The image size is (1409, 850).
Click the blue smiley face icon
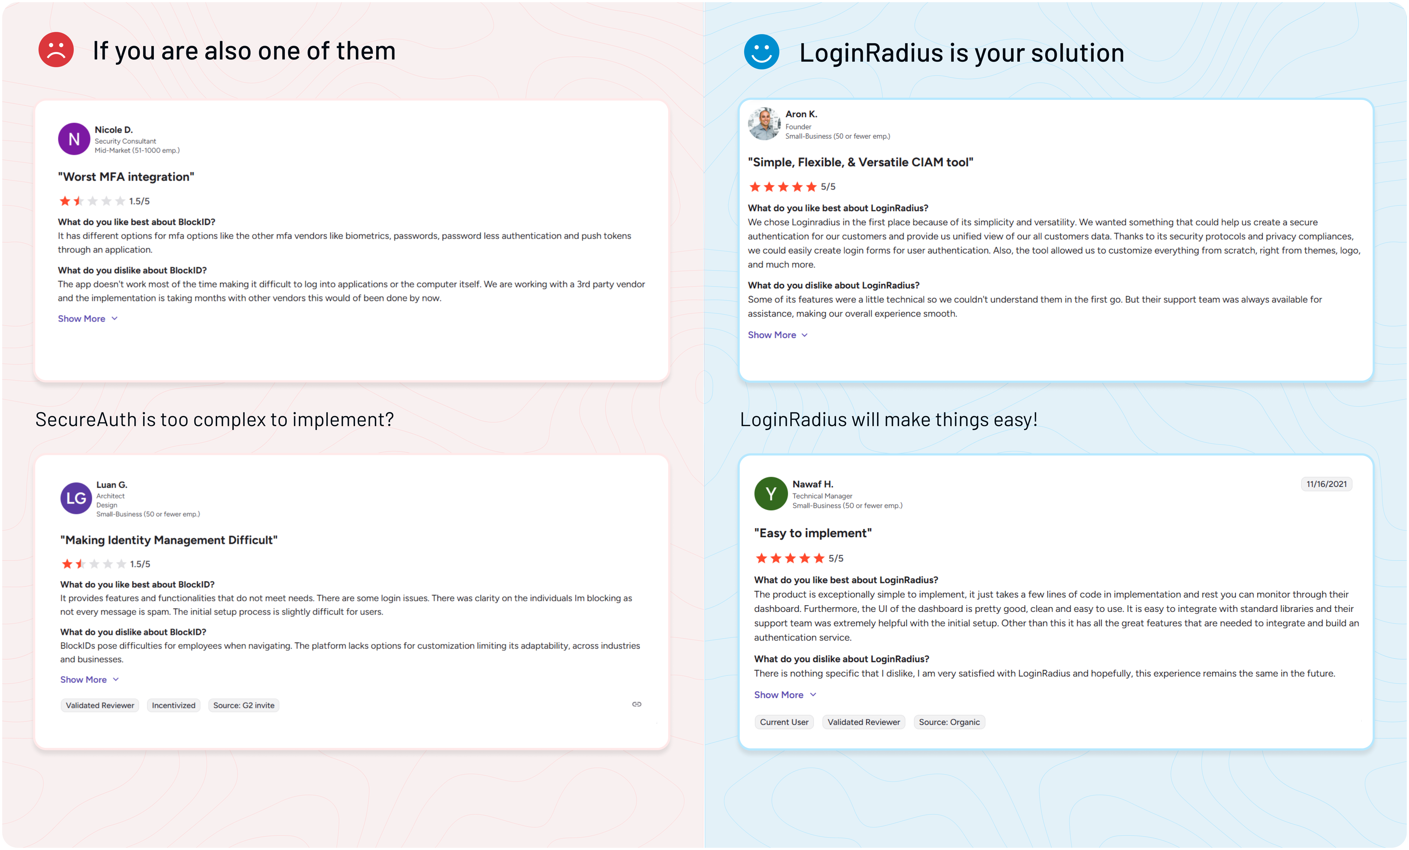click(x=761, y=52)
